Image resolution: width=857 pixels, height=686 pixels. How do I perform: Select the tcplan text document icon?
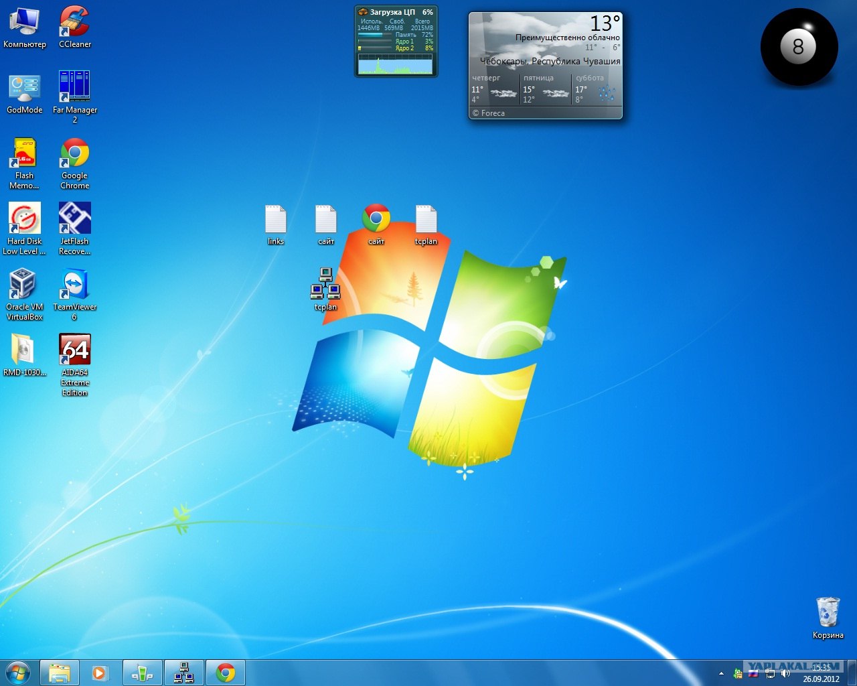(426, 225)
